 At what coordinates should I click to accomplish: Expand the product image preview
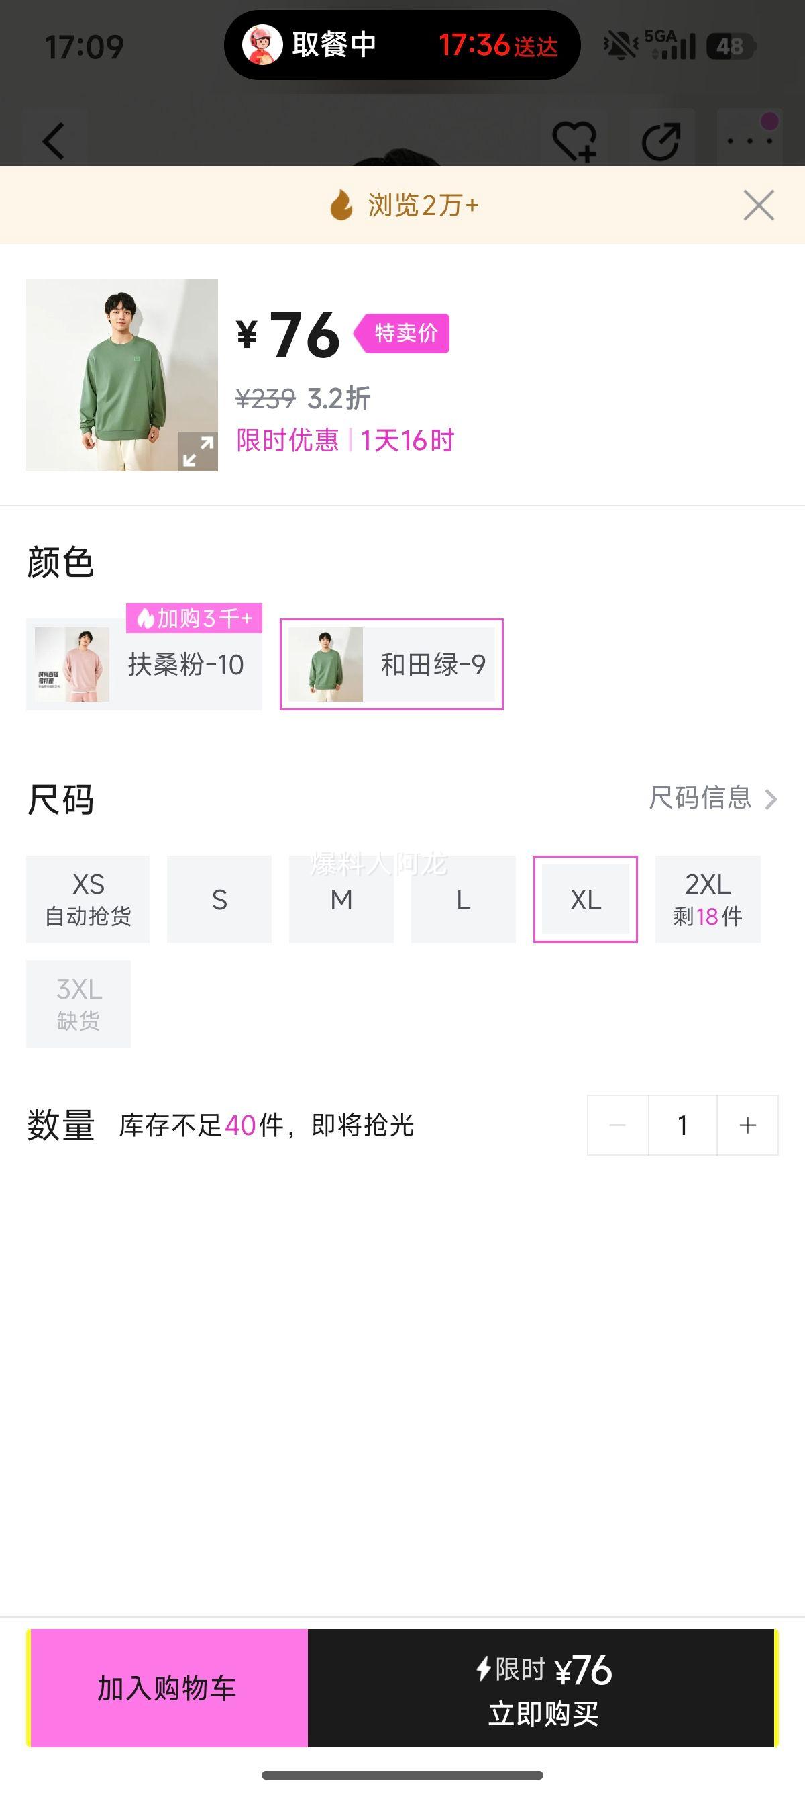pos(198,452)
